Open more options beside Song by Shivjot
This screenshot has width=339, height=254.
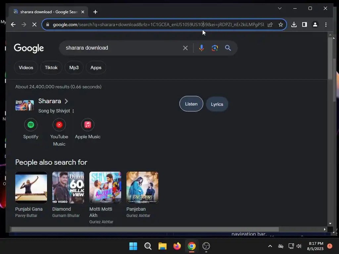[x=73, y=111]
